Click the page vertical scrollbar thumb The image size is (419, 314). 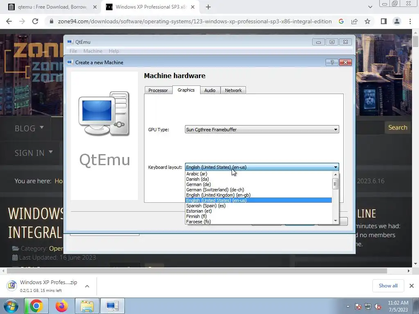coord(416,42)
